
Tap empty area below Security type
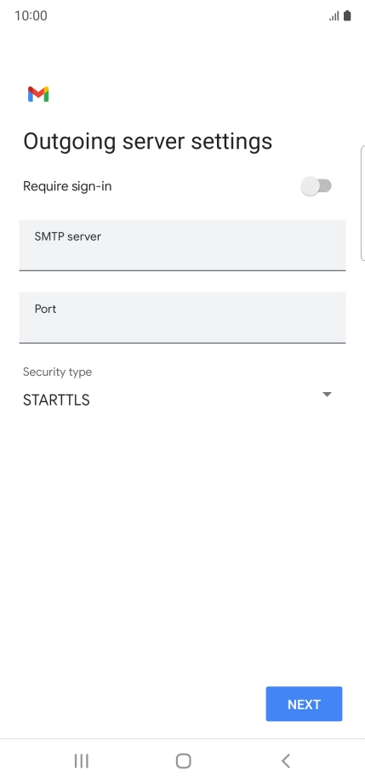coord(182,540)
